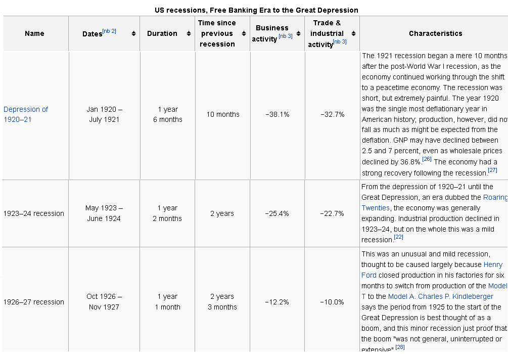
Task: Open citation 26 about wholesale prices
Action: [x=426, y=159]
